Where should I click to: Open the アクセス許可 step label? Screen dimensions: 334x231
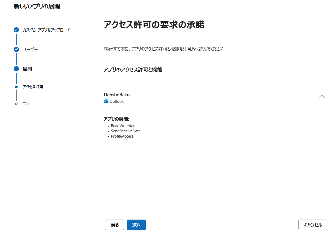point(33,87)
